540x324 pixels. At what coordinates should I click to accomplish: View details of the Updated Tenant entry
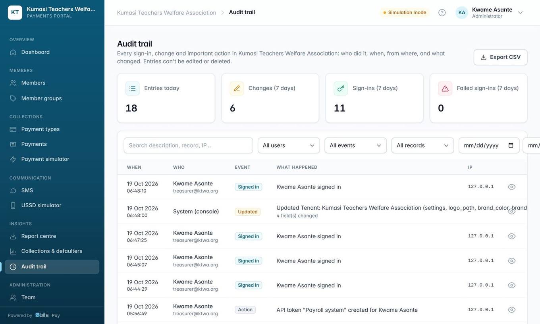pos(511,212)
